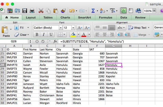Save the workbook with floppy icon

click(x=25, y=11)
